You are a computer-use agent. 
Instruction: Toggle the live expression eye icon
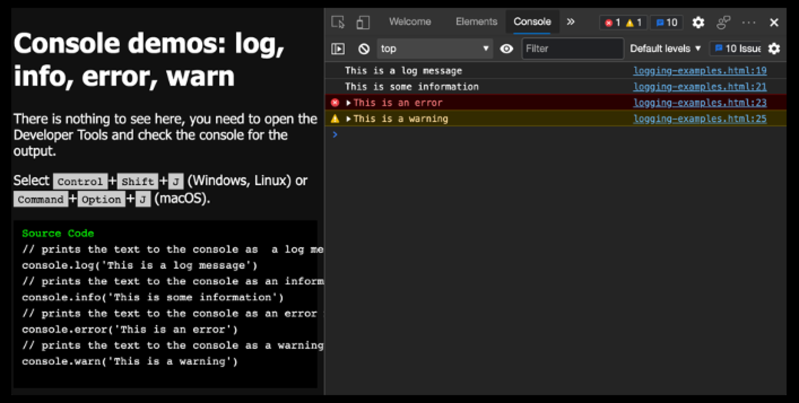pyautogui.click(x=507, y=49)
